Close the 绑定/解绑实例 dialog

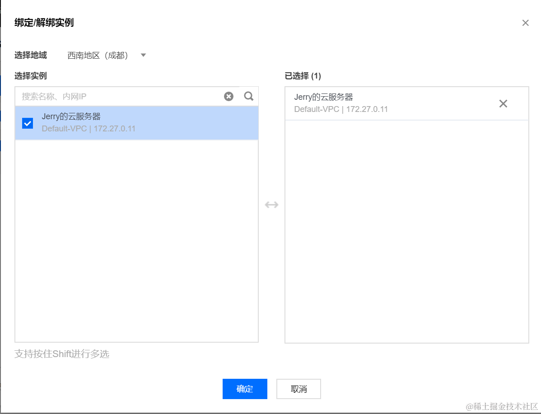[x=525, y=23]
